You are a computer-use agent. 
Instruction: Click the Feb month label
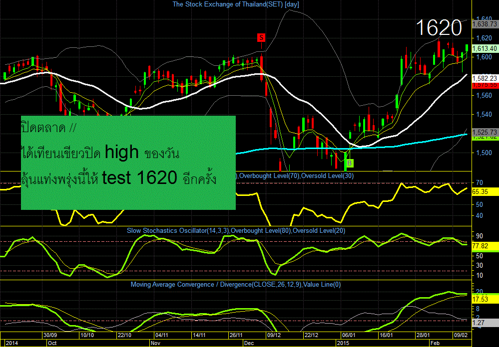(x=435, y=343)
